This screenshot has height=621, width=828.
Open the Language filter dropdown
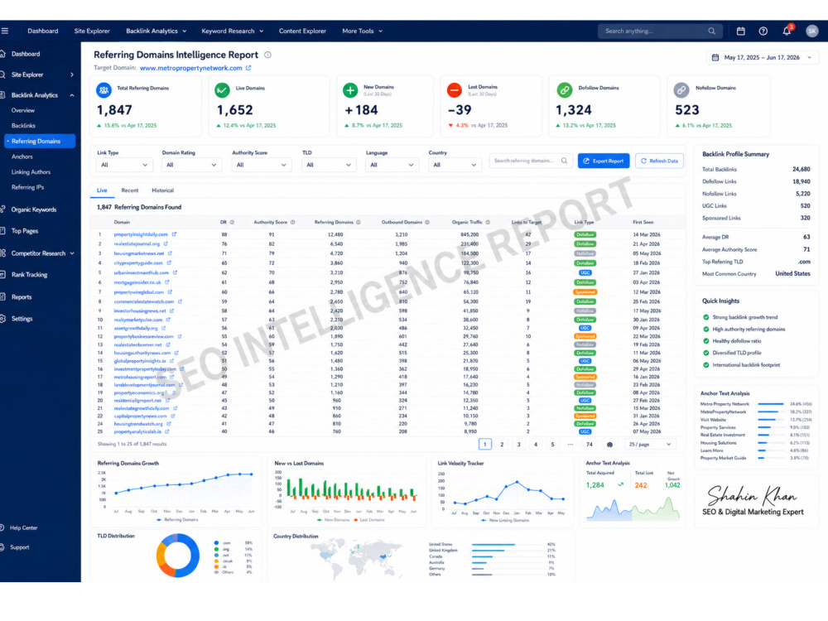392,165
